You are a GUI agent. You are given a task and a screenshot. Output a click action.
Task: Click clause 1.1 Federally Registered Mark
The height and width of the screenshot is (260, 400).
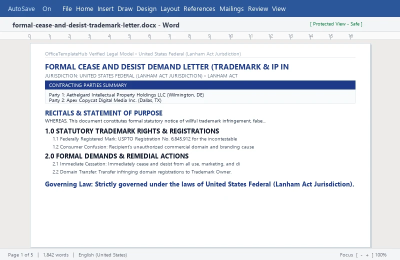pos(144,139)
